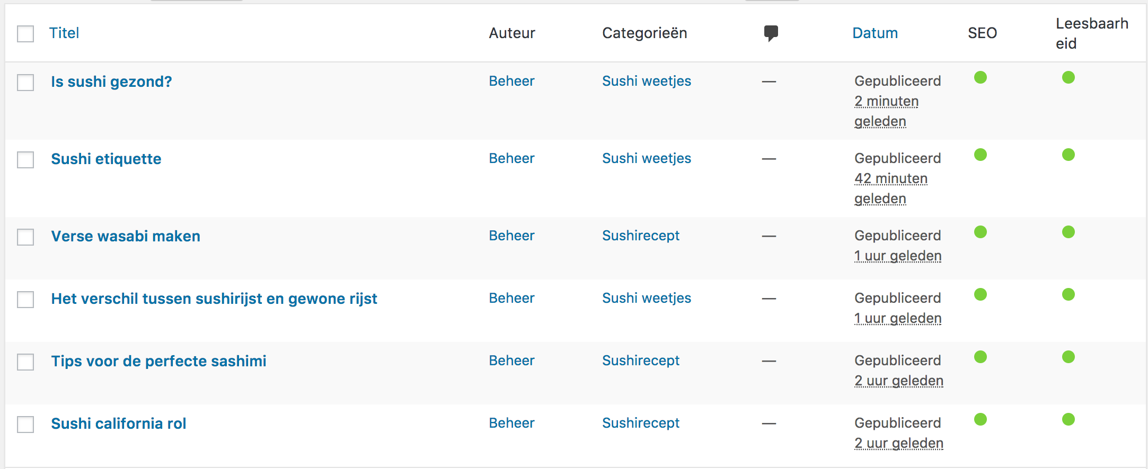Filter by Sushirecept category in wasabi row
Viewport: 1148px width, 469px height.
641,236
